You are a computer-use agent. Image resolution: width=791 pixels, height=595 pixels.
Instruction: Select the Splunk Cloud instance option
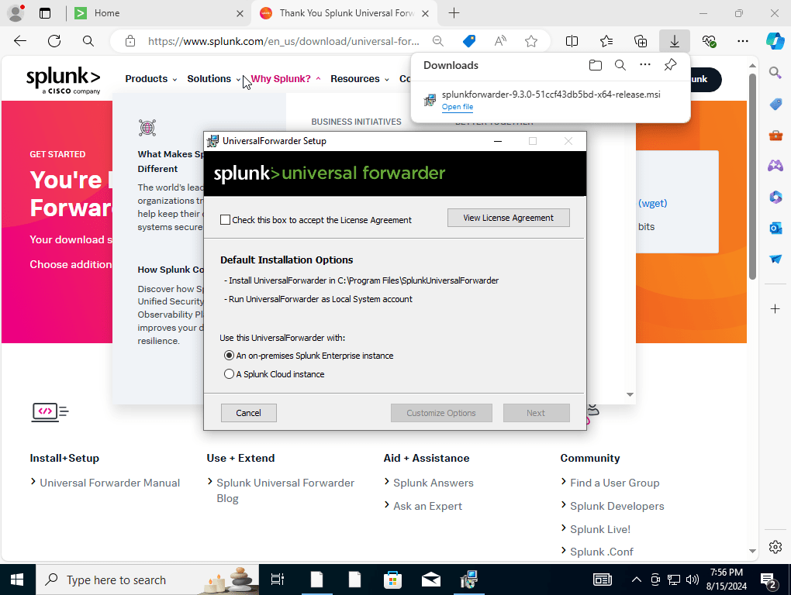(229, 374)
